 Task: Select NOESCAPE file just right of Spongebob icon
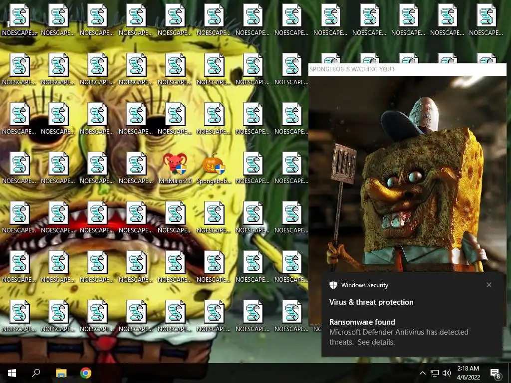click(x=253, y=169)
